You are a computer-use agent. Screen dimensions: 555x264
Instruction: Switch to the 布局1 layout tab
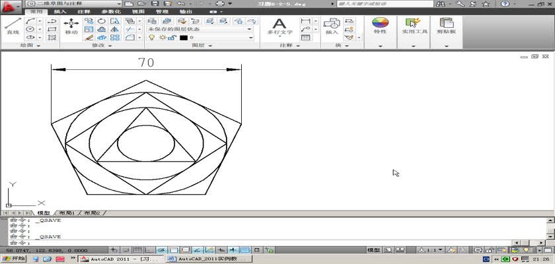click(x=67, y=213)
